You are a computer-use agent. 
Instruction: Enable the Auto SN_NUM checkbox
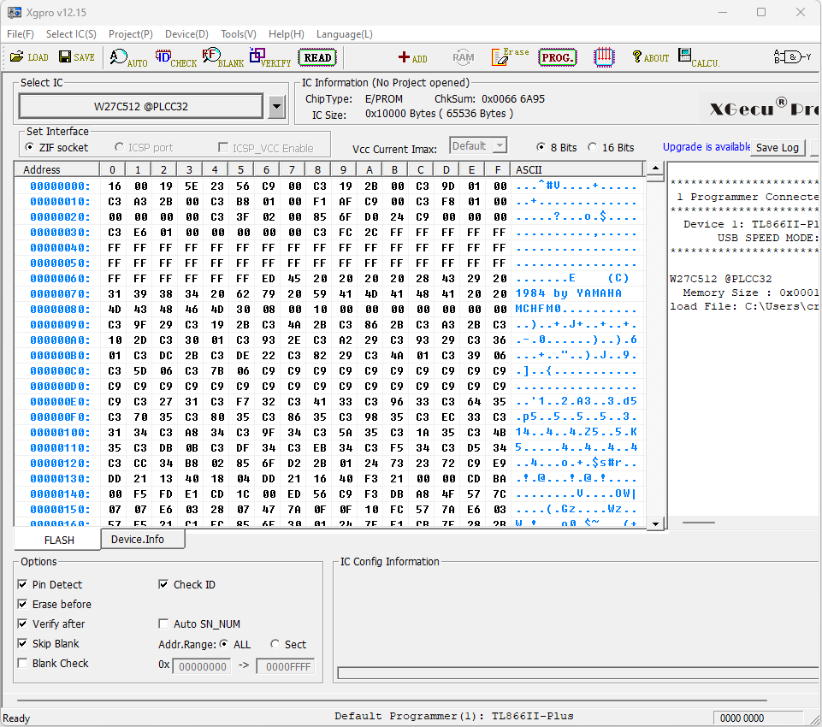pos(164,624)
